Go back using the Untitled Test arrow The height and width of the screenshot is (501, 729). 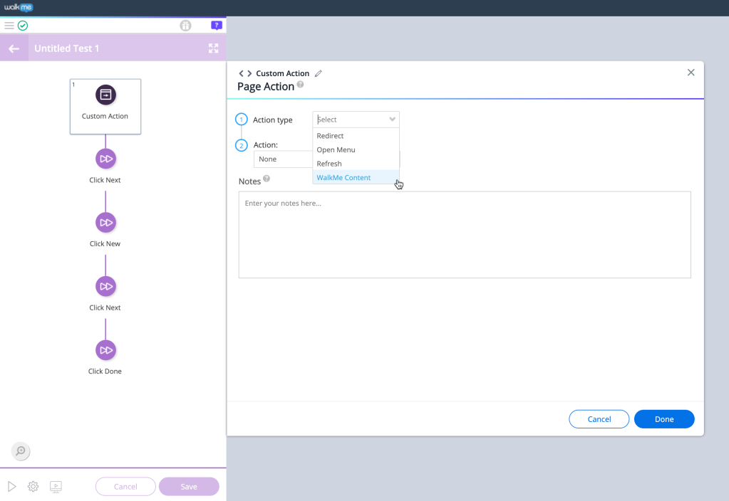(14, 48)
